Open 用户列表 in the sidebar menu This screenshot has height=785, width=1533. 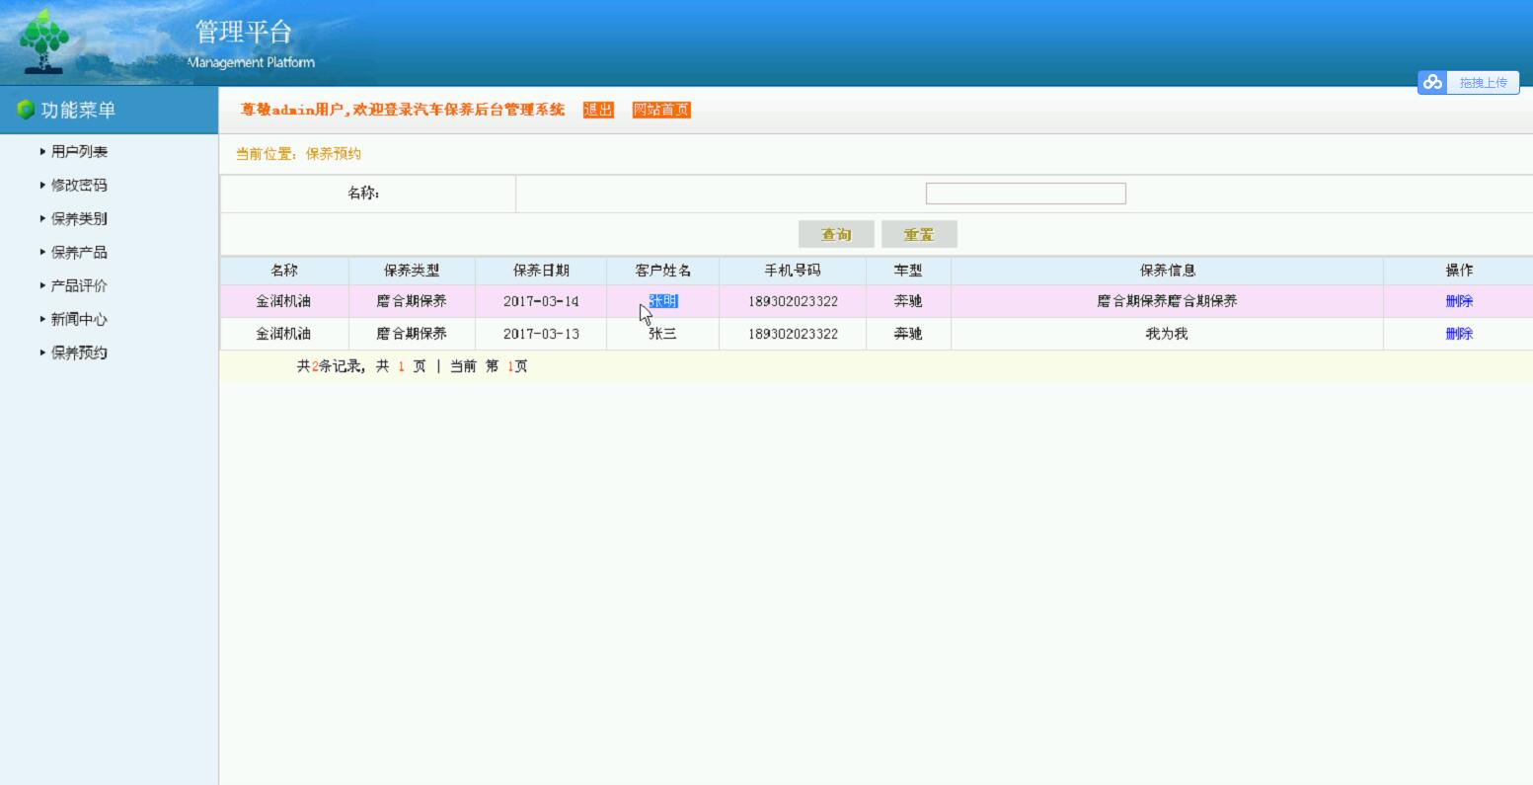point(79,152)
